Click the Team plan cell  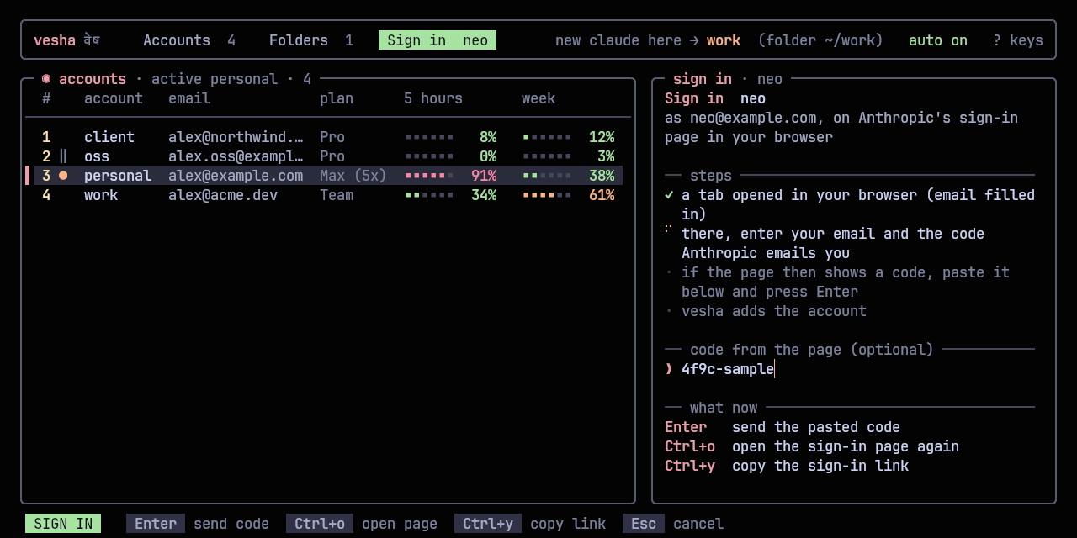click(337, 195)
